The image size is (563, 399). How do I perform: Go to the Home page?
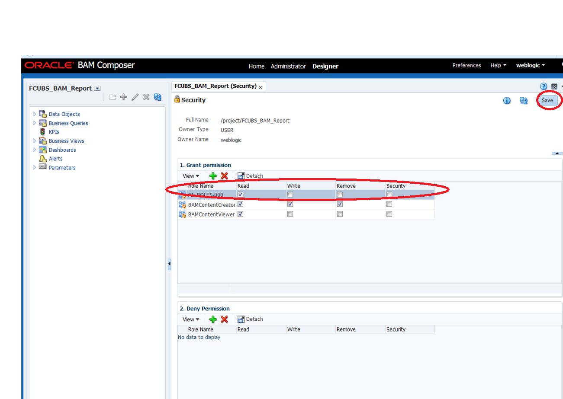coord(257,66)
